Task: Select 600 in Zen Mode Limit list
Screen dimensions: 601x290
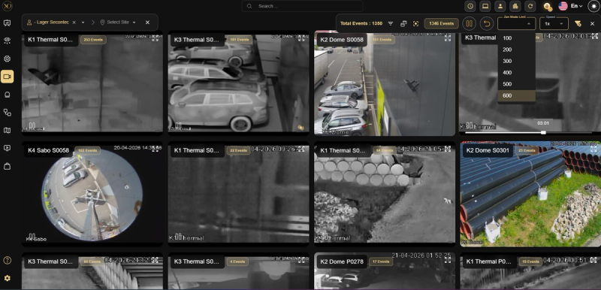Action: 516,95
